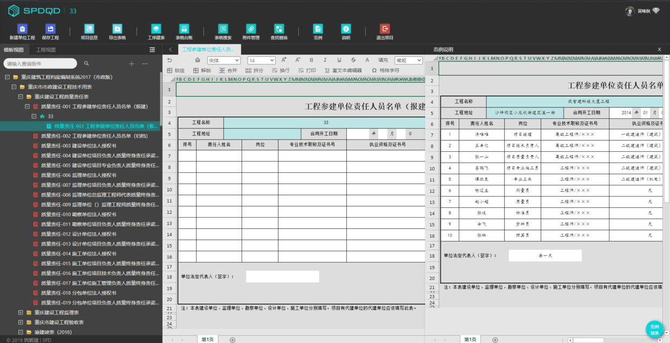Click the minus collapse-all icon in left panel
The height and width of the screenshot is (343, 670).
pos(145,64)
